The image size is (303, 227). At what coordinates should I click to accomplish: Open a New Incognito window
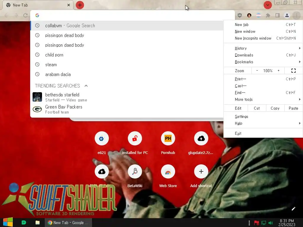tap(263, 38)
